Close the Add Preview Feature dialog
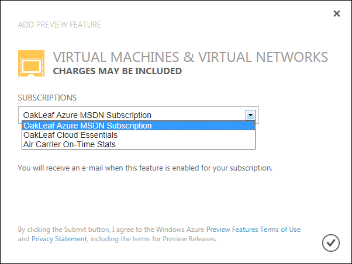Viewport: 352px width, 264px height. [x=336, y=13]
